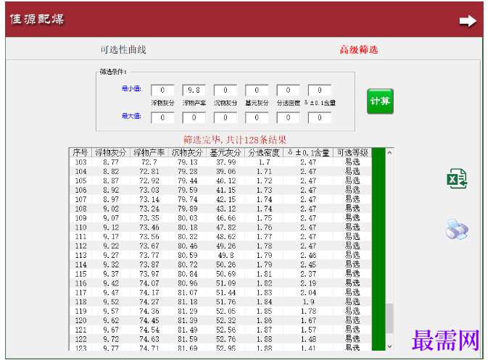Export results with the Excel icon
The image size is (493, 363).
coord(457,178)
